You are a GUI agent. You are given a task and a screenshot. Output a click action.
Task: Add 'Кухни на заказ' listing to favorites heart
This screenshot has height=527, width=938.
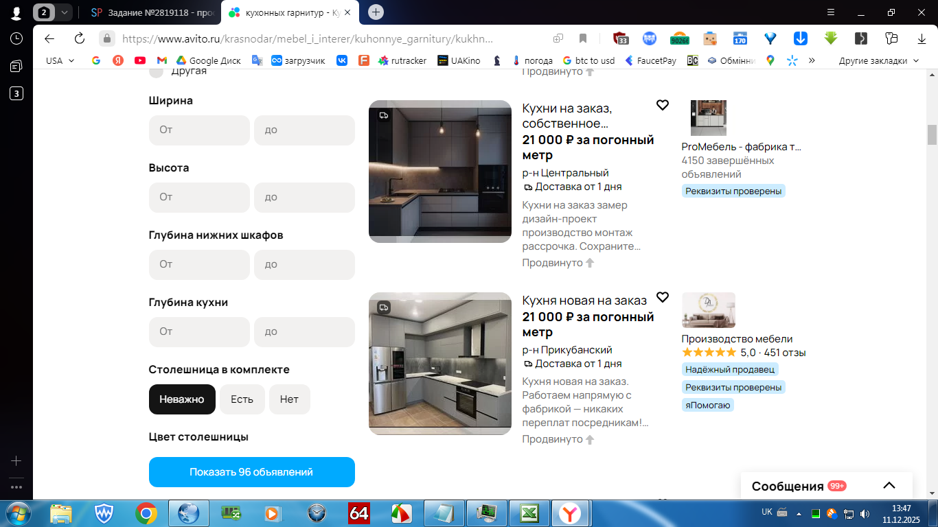coord(663,105)
